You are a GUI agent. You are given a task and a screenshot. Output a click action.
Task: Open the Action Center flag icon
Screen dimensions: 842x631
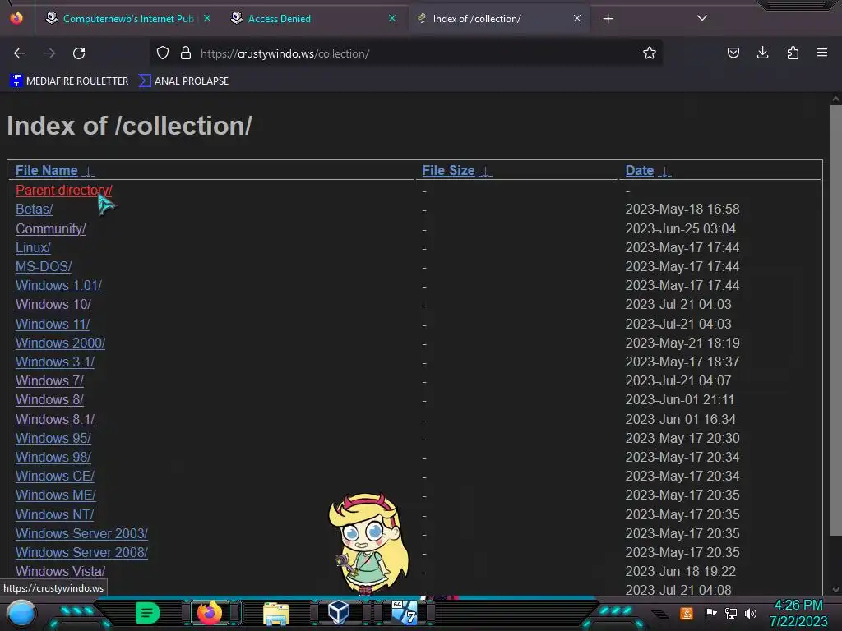pos(710,613)
